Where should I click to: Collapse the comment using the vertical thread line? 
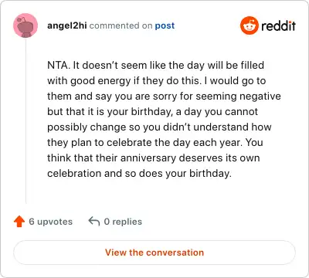coord(25,120)
